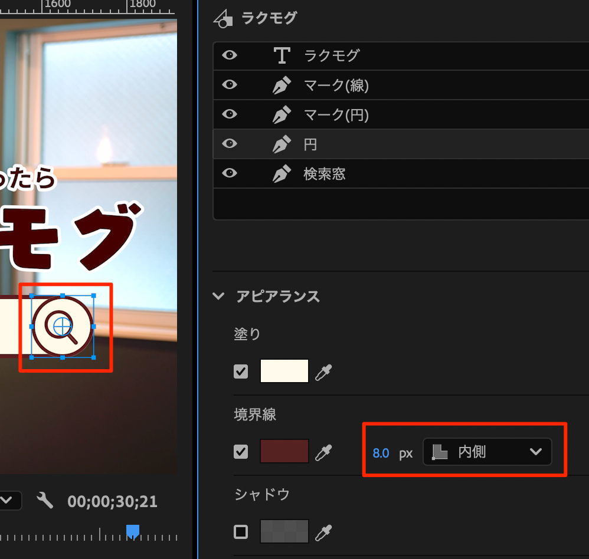Pick shadow color with the eyedropper

[323, 532]
